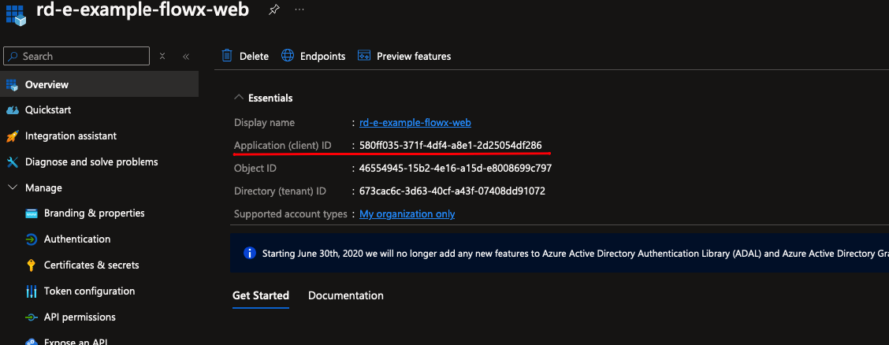Open the more options ellipsis in the header
Image resolution: width=889 pixels, height=345 pixels.
coord(300,10)
